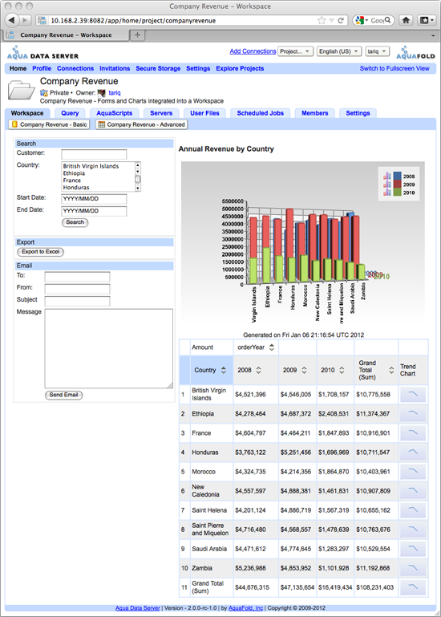Open trend chart icon for Zambia row
The width and height of the screenshot is (441, 617).
click(x=413, y=568)
